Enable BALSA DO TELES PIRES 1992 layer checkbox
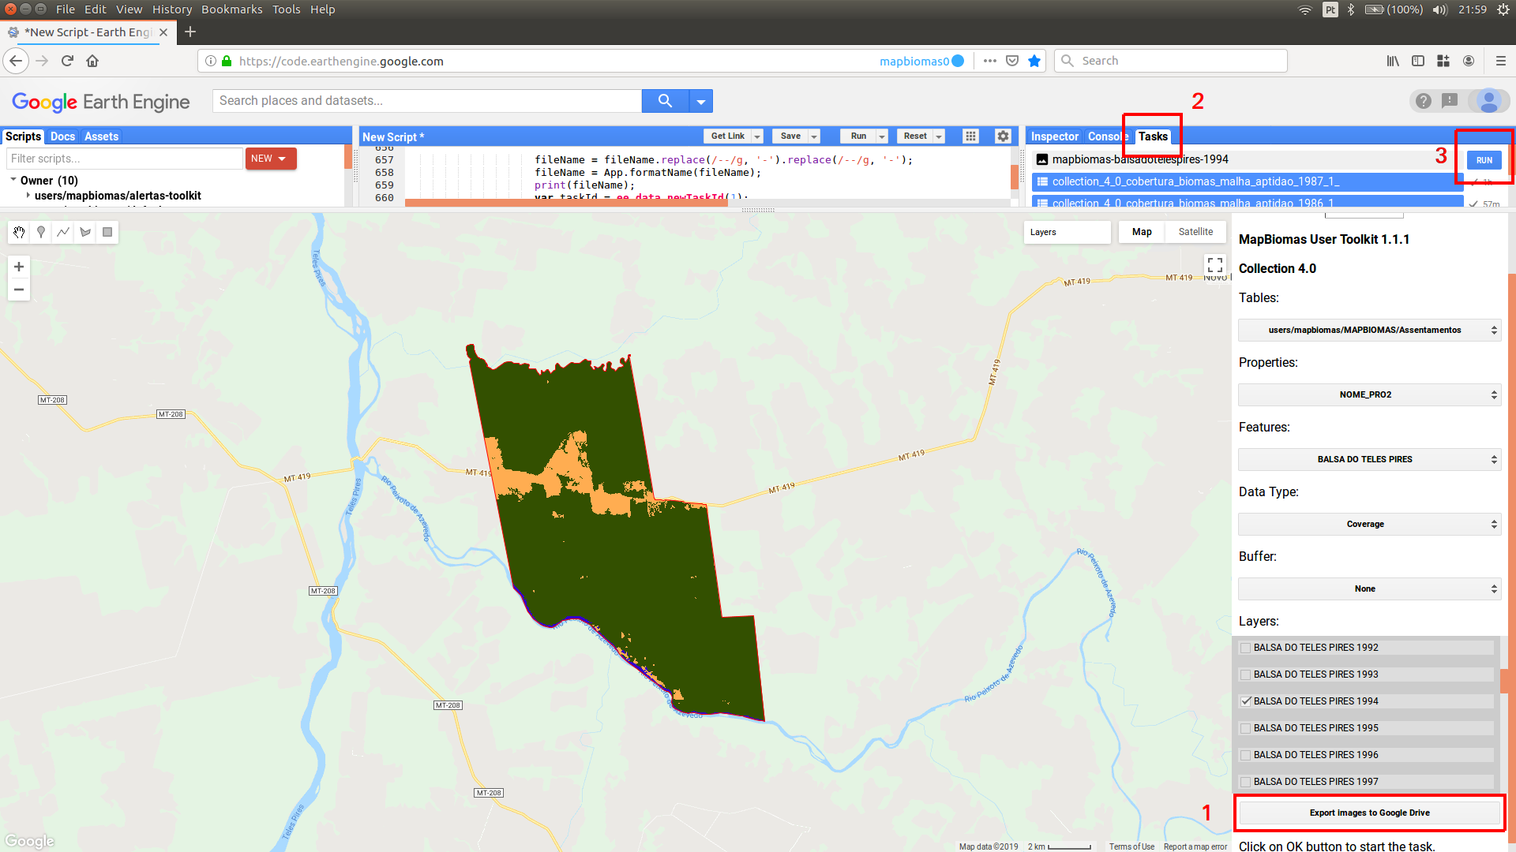This screenshot has height=852, width=1516. click(x=1245, y=647)
